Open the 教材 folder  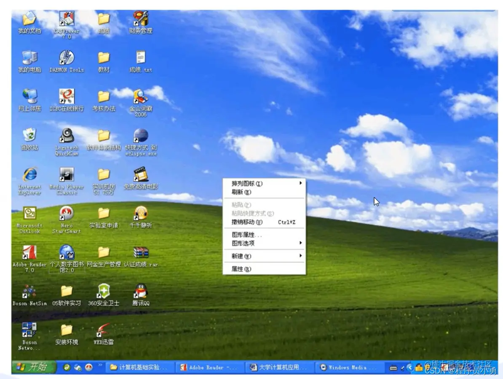pos(104,61)
